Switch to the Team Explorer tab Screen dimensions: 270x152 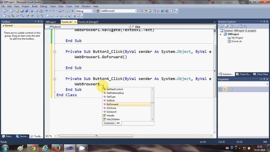(x=243, y=74)
